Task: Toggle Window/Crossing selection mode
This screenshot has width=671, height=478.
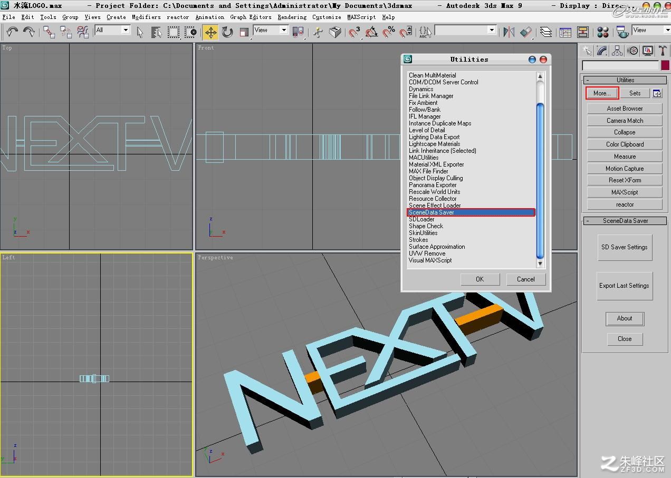Action: pyautogui.click(x=190, y=32)
